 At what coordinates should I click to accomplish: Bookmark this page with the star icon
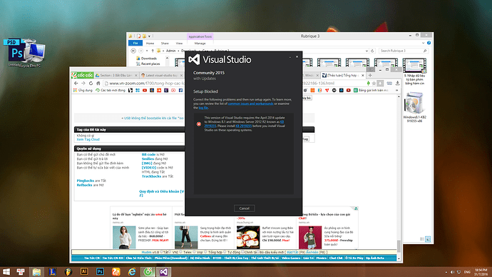tap(374, 84)
